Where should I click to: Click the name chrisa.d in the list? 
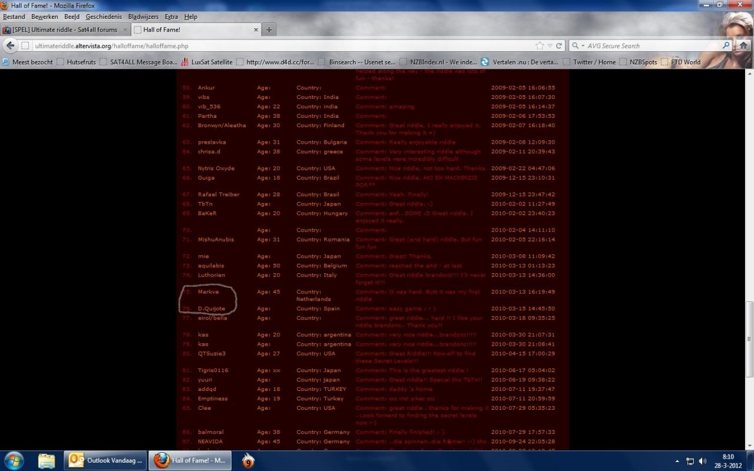coord(210,151)
